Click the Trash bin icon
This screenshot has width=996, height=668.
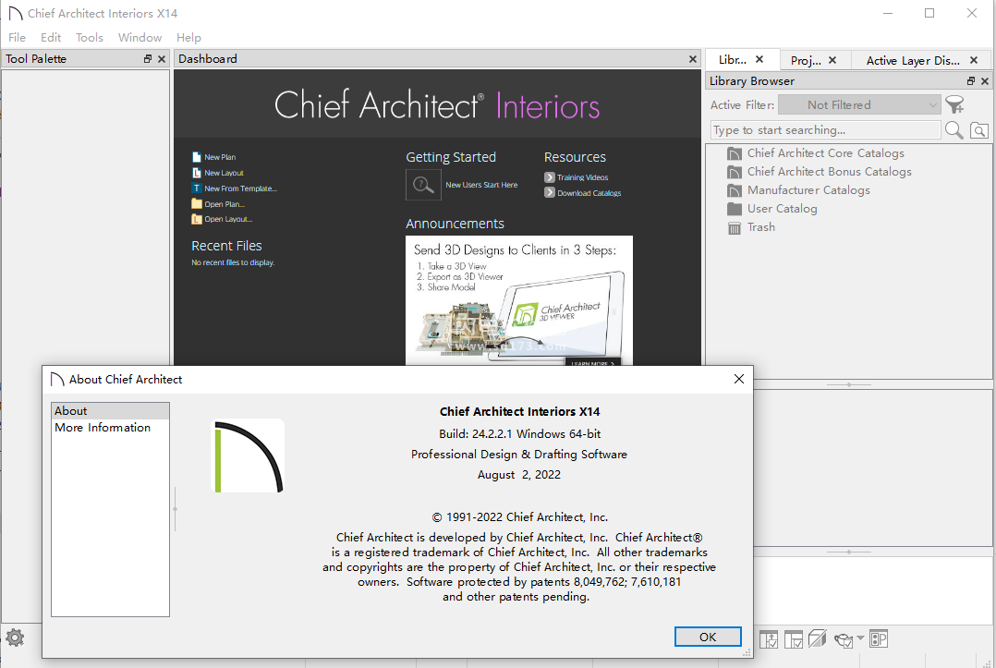735,228
